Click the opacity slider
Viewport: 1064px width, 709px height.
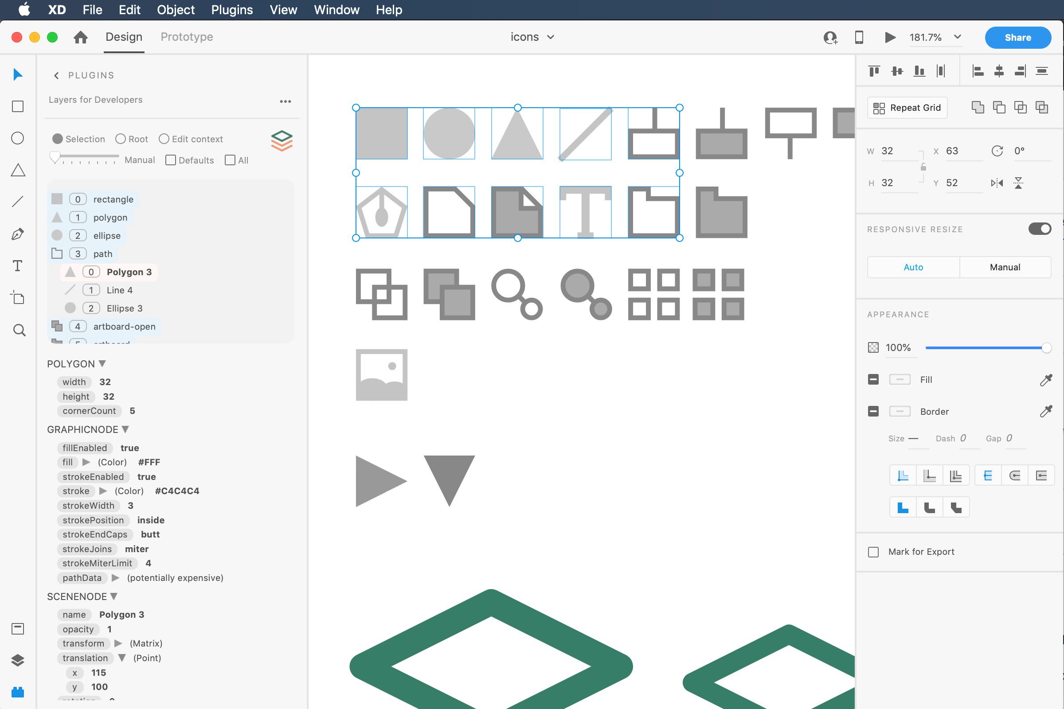[x=988, y=348]
